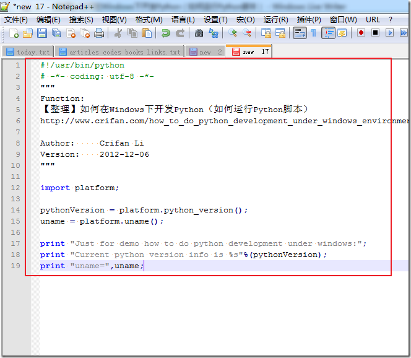Place cursor at end of line 19
The height and width of the screenshot is (358, 411).
coord(144,266)
